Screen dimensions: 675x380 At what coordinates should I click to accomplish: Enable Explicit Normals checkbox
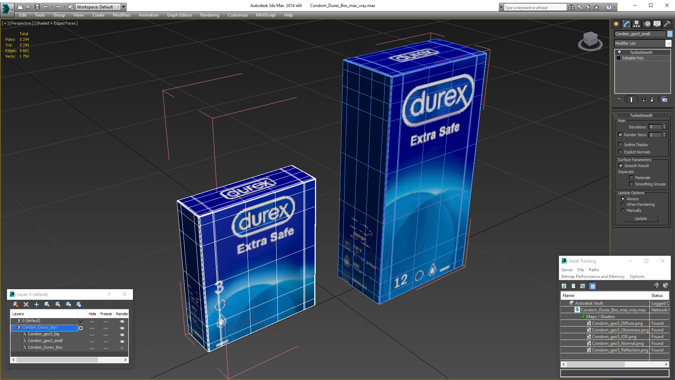(x=621, y=152)
